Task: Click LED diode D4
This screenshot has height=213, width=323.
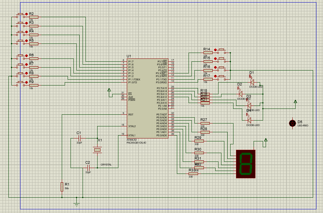Action: point(249,120)
